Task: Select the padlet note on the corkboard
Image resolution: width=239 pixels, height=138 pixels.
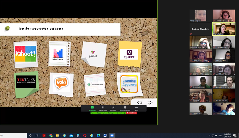Action: click(94, 54)
